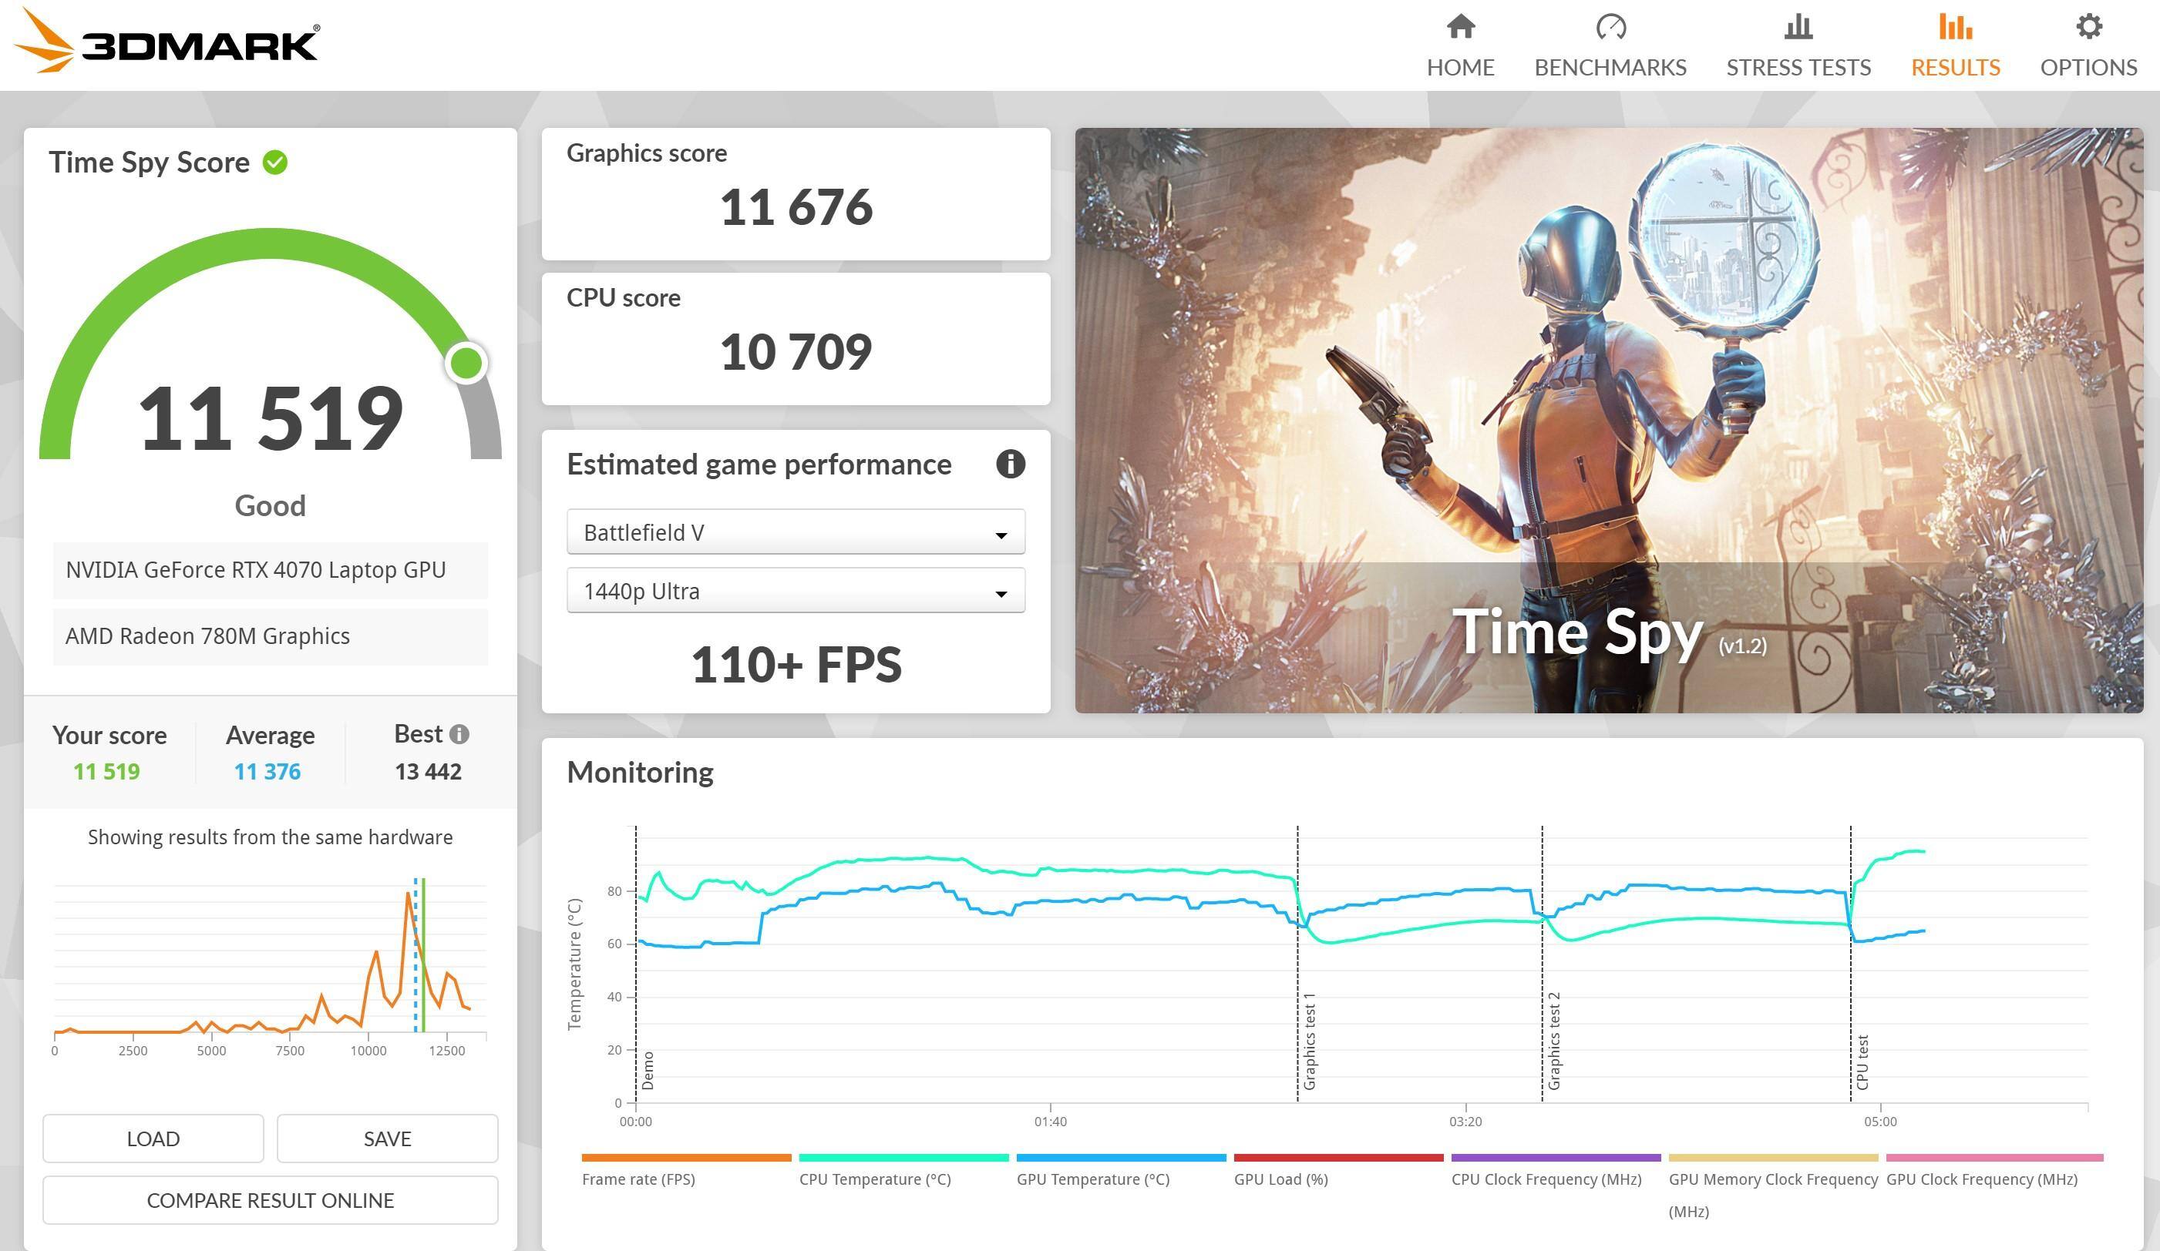Switch to the RESULTS tab
This screenshot has height=1251, width=2160.
pos(1954,67)
